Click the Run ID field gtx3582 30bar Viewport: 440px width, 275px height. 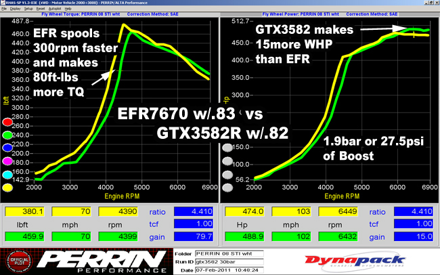tap(229, 262)
